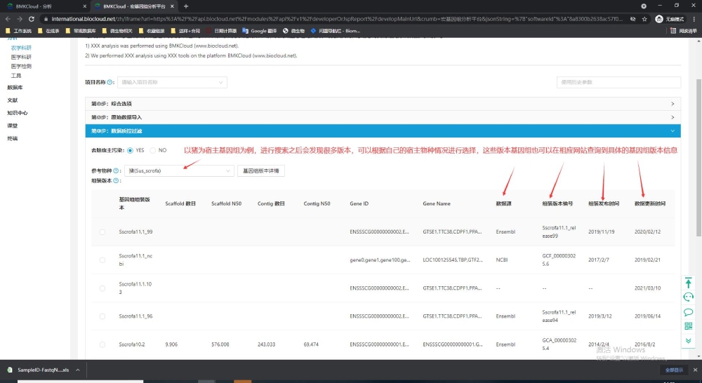Expand the 综合选项 step panel
This screenshot has width=702, height=383.
click(383, 104)
